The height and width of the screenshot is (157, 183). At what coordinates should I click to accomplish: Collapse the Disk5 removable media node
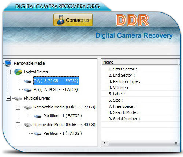18,107
